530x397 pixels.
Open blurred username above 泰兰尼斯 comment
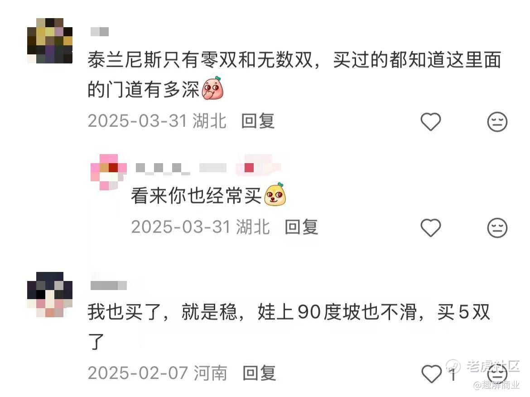click(x=100, y=32)
